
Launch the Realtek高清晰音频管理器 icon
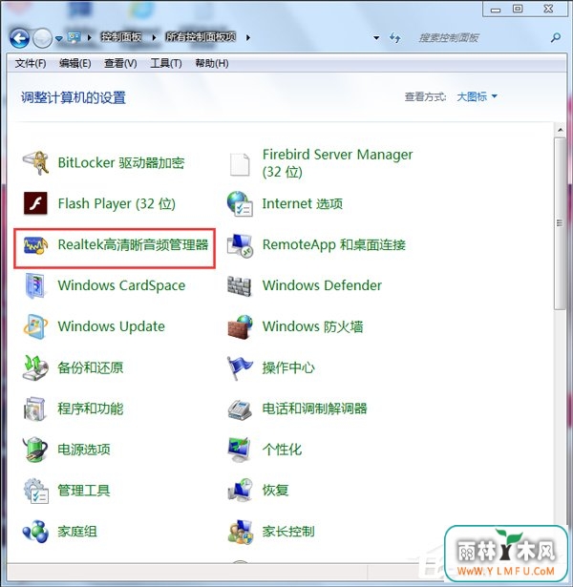pos(35,245)
